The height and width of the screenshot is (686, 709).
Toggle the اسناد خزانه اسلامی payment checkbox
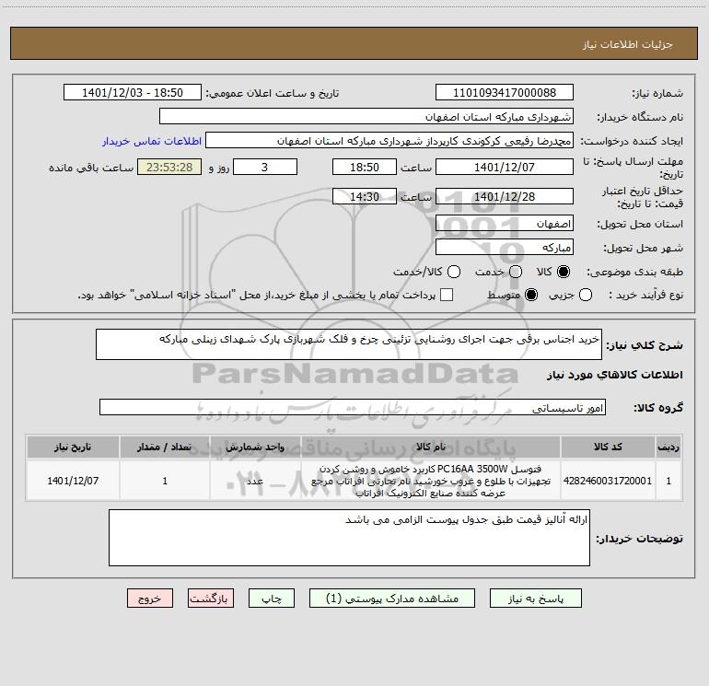tap(447, 295)
